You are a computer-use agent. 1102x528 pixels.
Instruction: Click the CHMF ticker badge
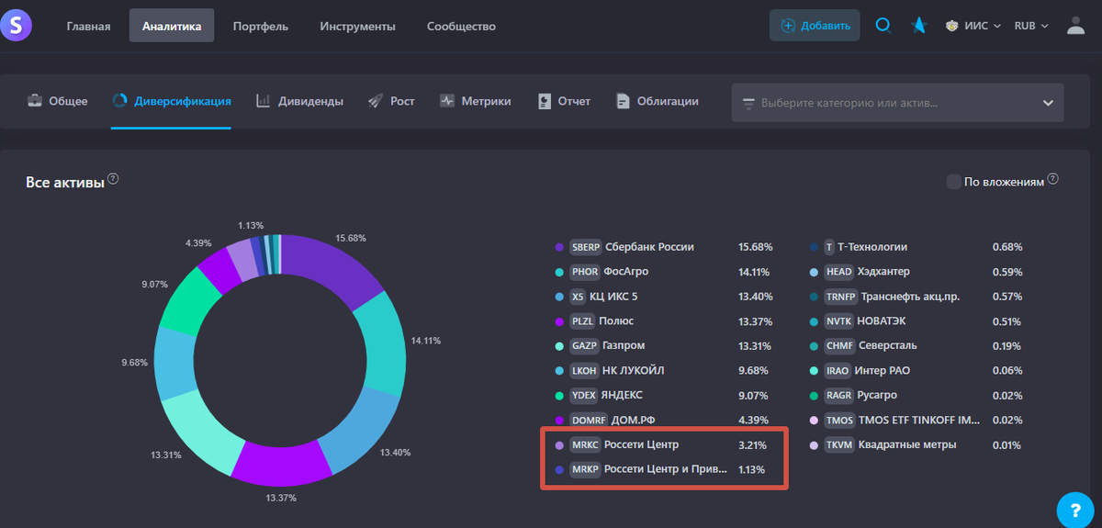[x=840, y=346]
